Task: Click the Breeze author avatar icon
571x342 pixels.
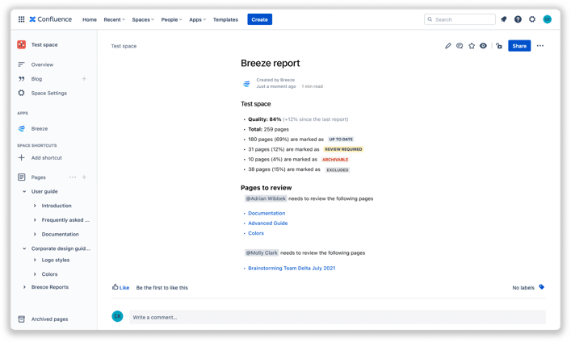Action: 246,83
